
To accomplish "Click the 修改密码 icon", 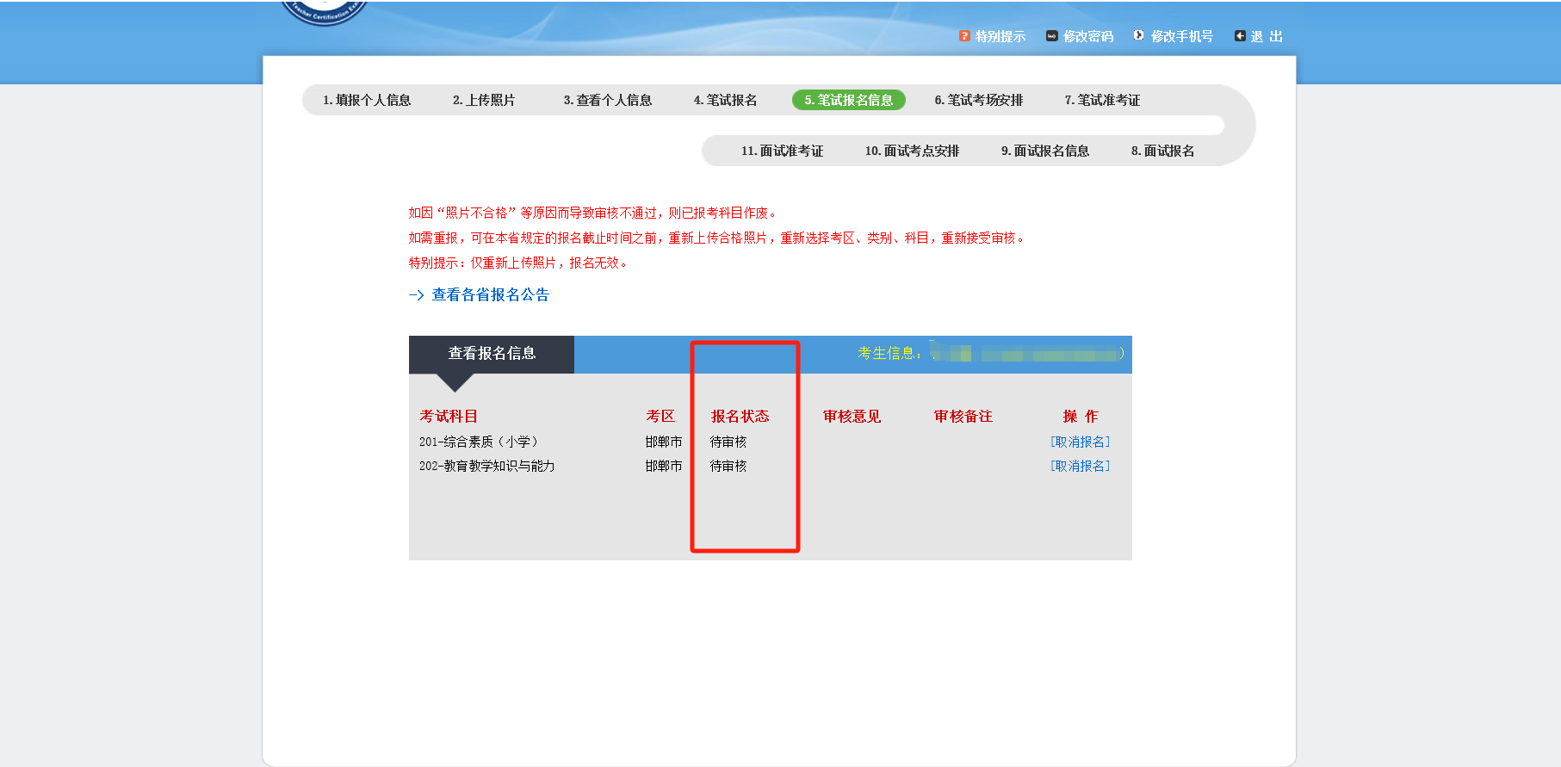I will pos(1051,36).
